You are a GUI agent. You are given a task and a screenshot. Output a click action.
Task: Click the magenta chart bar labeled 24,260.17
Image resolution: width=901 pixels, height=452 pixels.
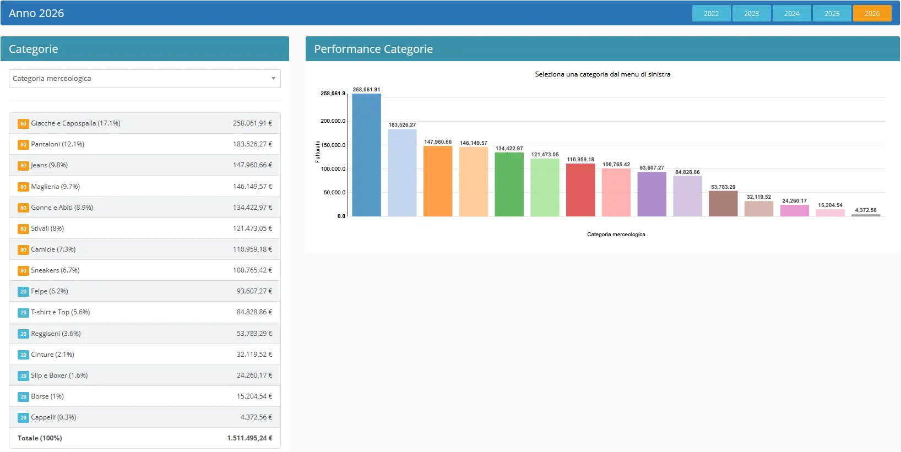(794, 211)
